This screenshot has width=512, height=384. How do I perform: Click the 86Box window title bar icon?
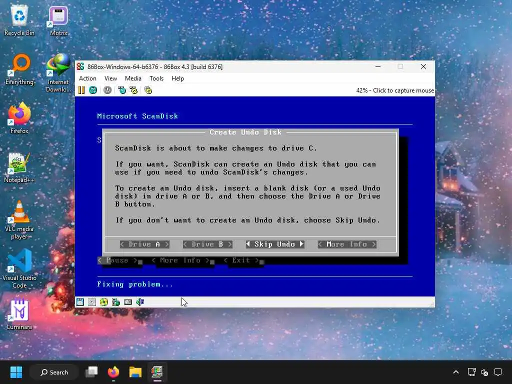80,66
